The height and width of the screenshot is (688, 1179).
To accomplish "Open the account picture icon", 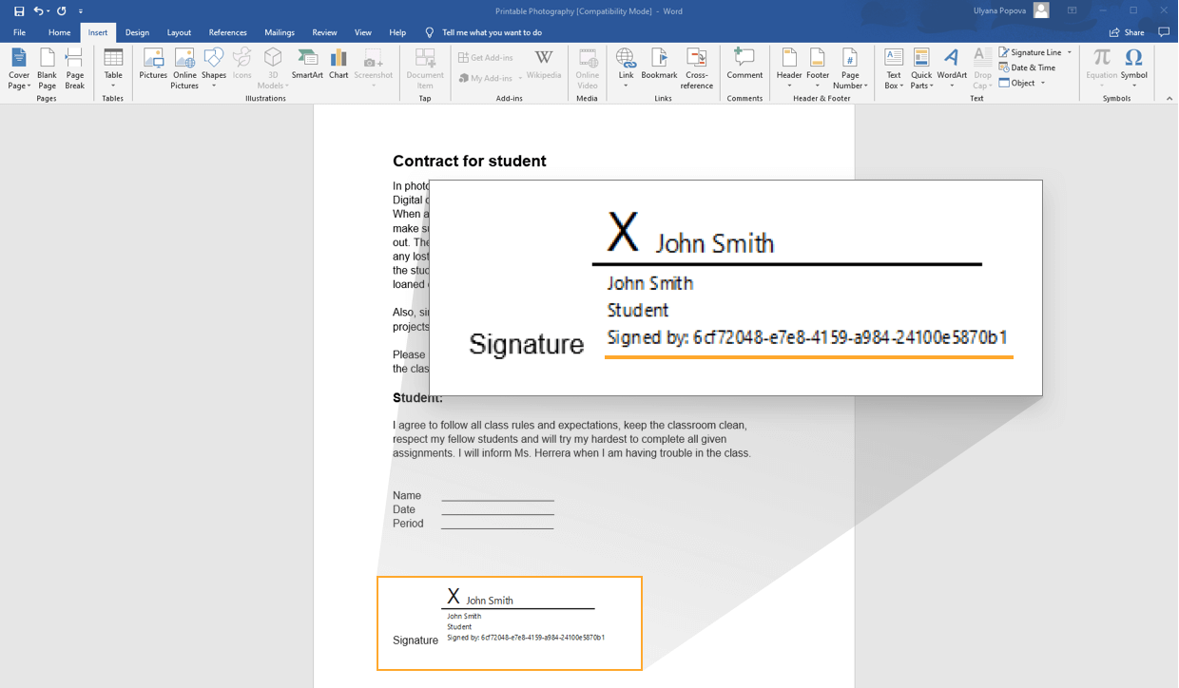I will [x=1041, y=10].
